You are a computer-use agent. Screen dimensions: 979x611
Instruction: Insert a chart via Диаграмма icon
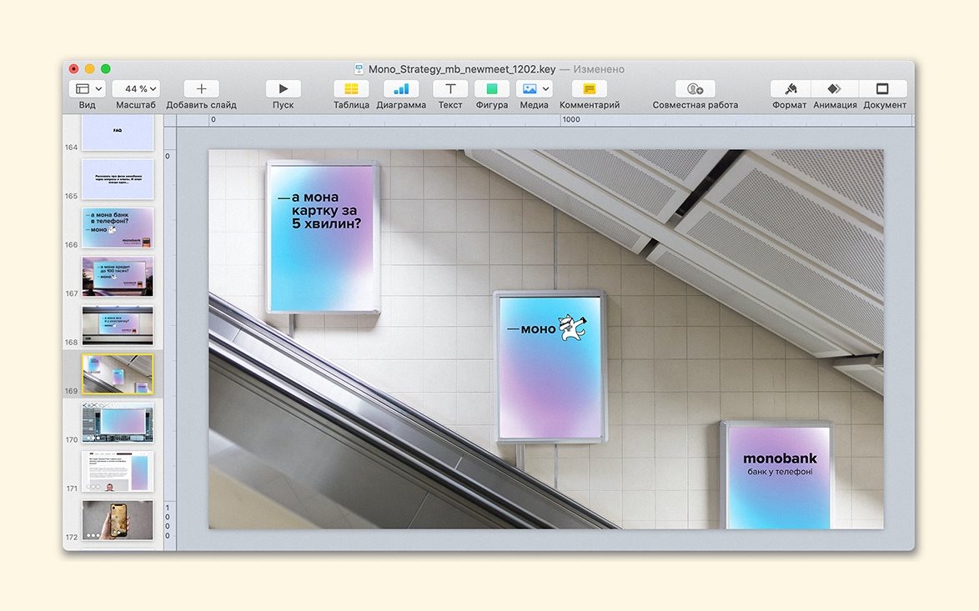click(401, 88)
